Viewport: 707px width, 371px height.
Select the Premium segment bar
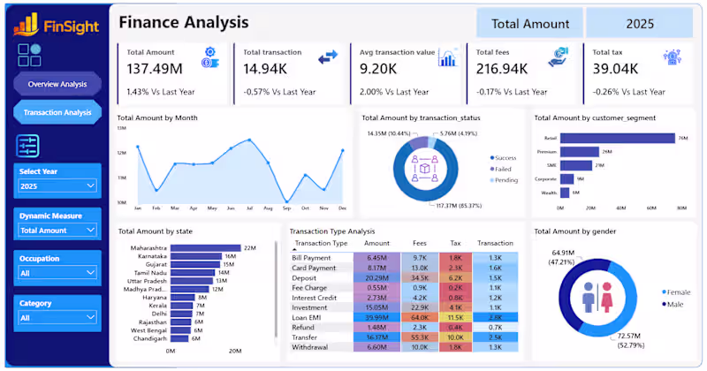click(580, 152)
